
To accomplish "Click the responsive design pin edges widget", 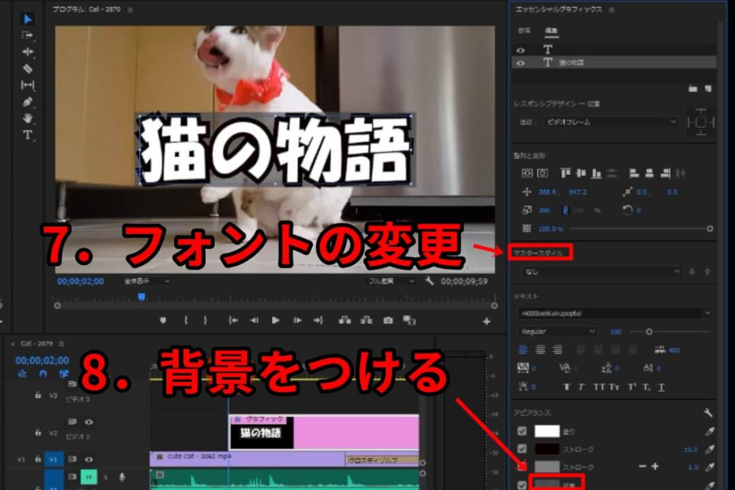I will point(701,122).
